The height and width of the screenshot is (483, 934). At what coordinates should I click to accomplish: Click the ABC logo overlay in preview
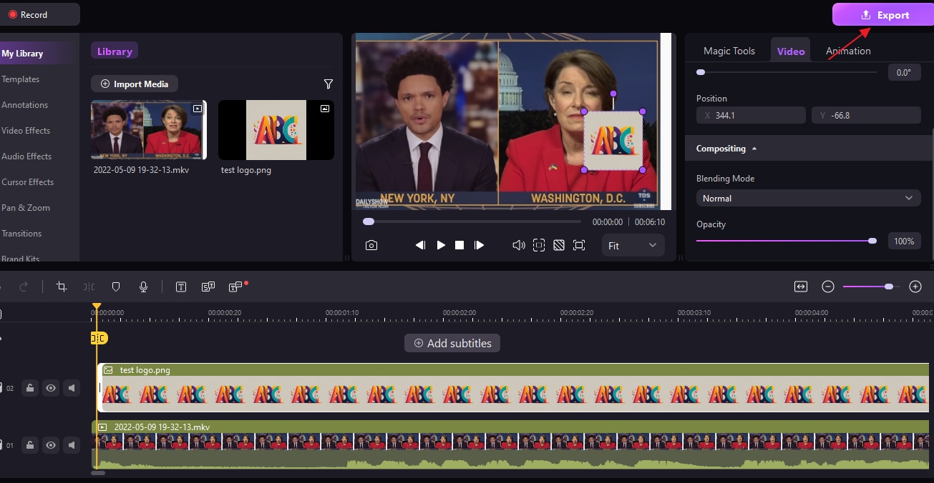613,141
